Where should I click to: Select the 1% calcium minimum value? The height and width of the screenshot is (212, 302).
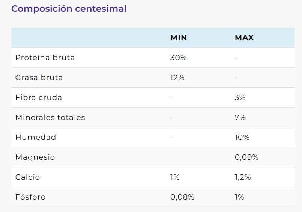(175, 177)
